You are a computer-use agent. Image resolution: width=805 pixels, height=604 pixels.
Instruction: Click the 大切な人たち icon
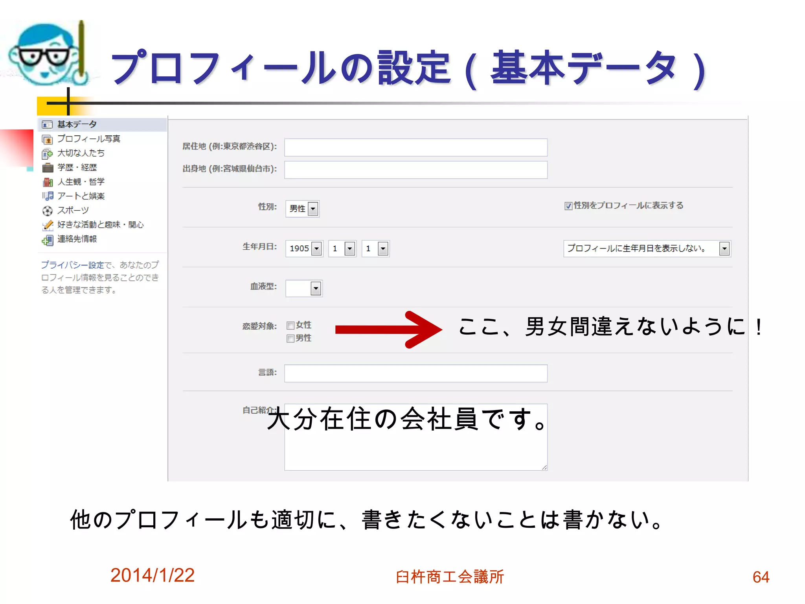click(x=47, y=153)
